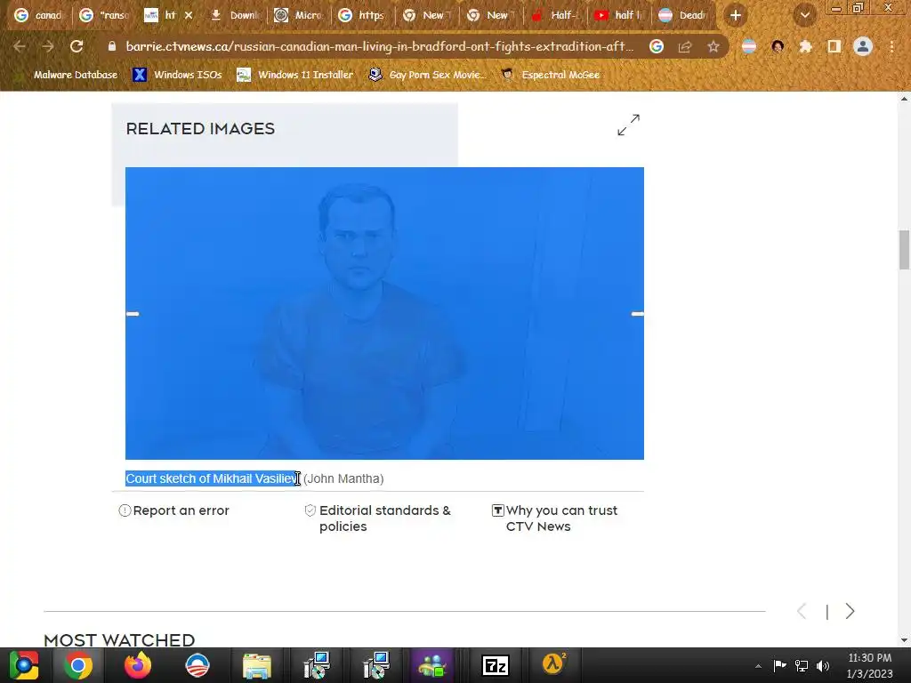911x683 pixels.
Task: Click the scrollbar down arrow
Action: 904,640
